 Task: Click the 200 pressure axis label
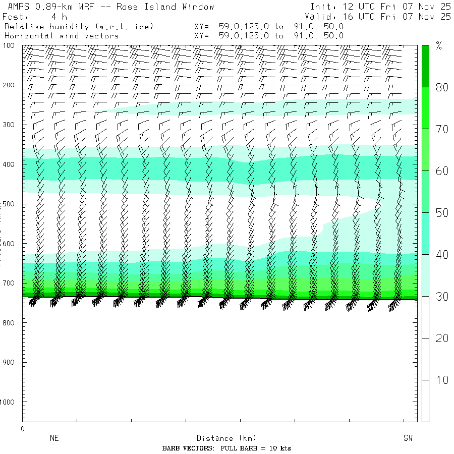click(9, 85)
